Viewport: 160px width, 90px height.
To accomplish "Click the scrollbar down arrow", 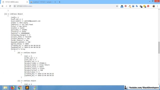I will click(x=159, y=84).
